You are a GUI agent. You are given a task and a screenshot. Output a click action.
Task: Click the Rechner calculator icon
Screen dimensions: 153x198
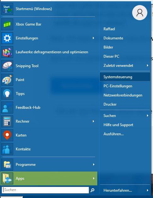(x=7, y=121)
